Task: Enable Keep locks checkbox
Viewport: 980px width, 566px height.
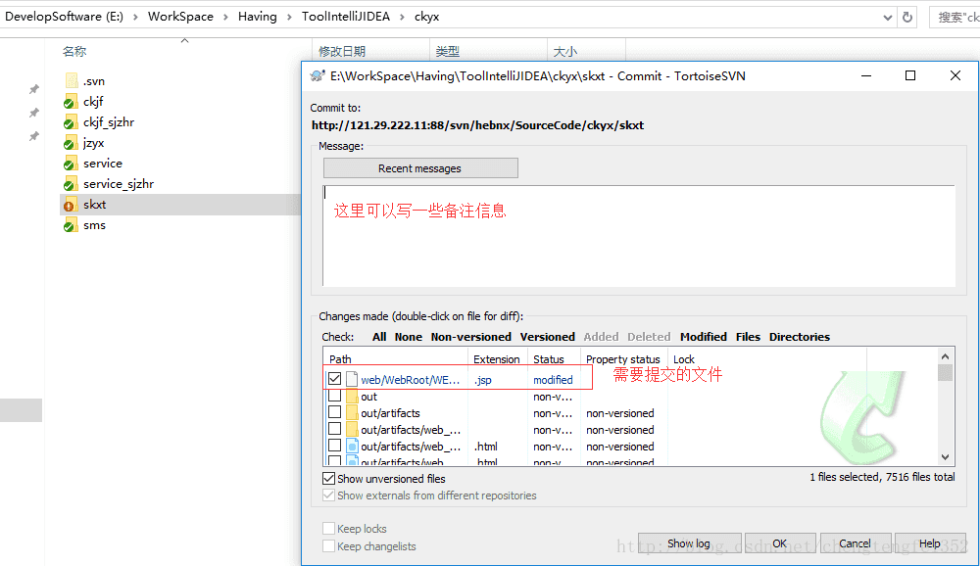Action: coord(328,529)
